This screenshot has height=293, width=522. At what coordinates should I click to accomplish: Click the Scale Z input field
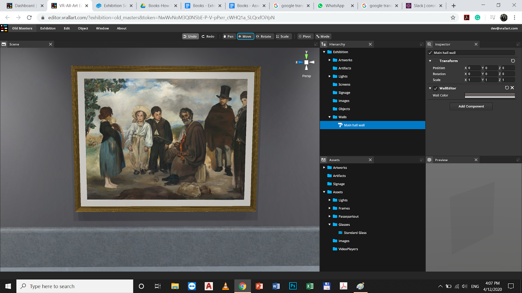[x=508, y=80]
